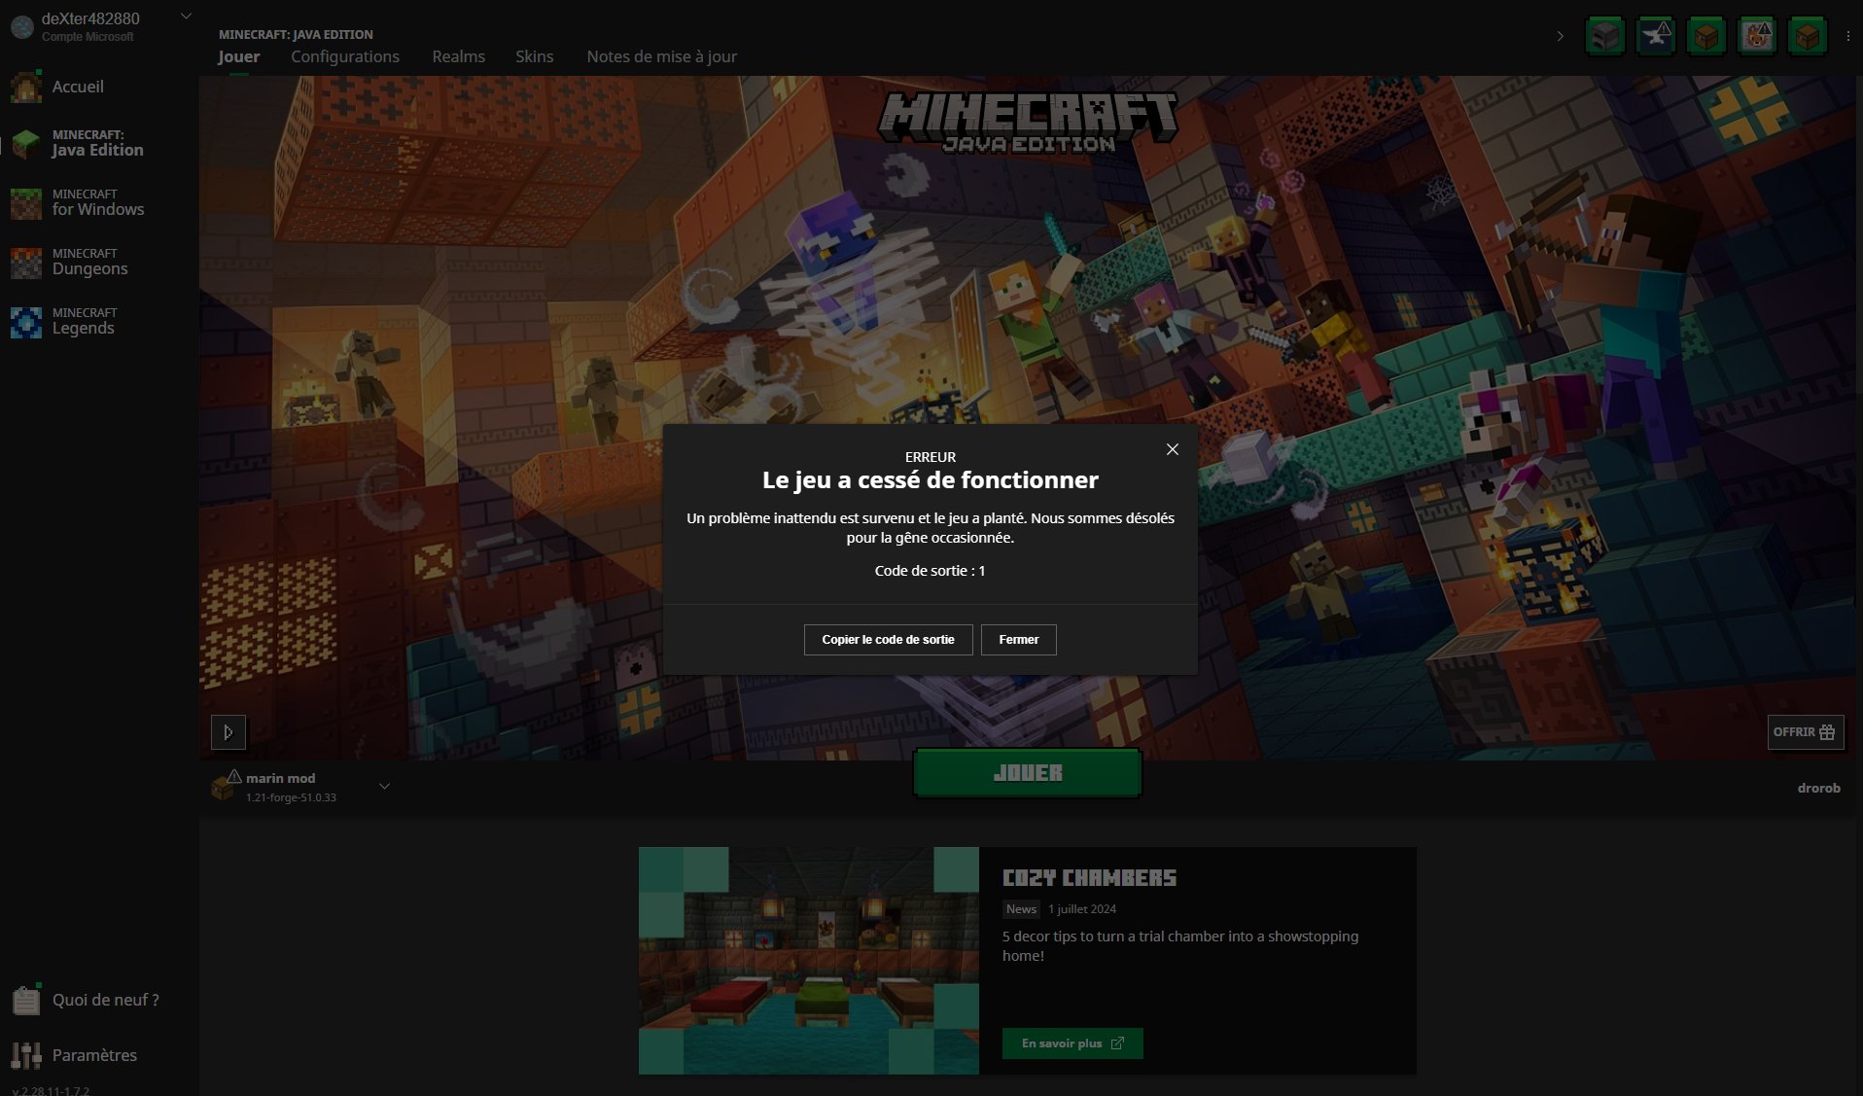This screenshot has height=1096, width=1863.
Task: Click the COZY CHAMBERS news headline
Action: click(x=1090, y=878)
